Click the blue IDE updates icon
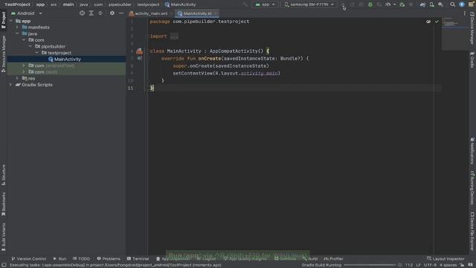The image size is (476, 268). [462, 4]
